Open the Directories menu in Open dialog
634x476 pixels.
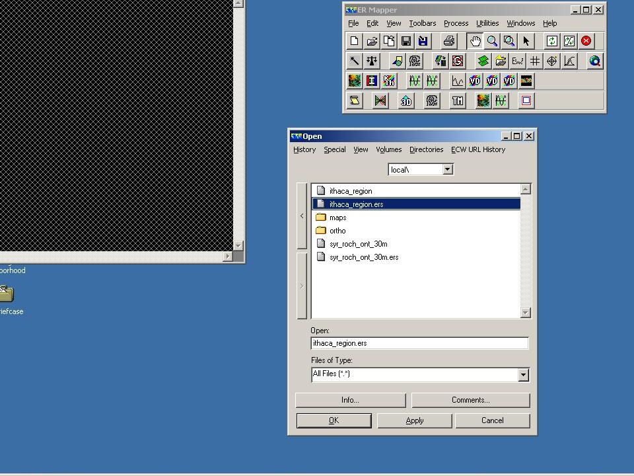pos(426,149)
